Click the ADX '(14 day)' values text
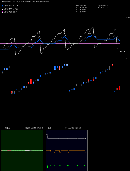 73,128
